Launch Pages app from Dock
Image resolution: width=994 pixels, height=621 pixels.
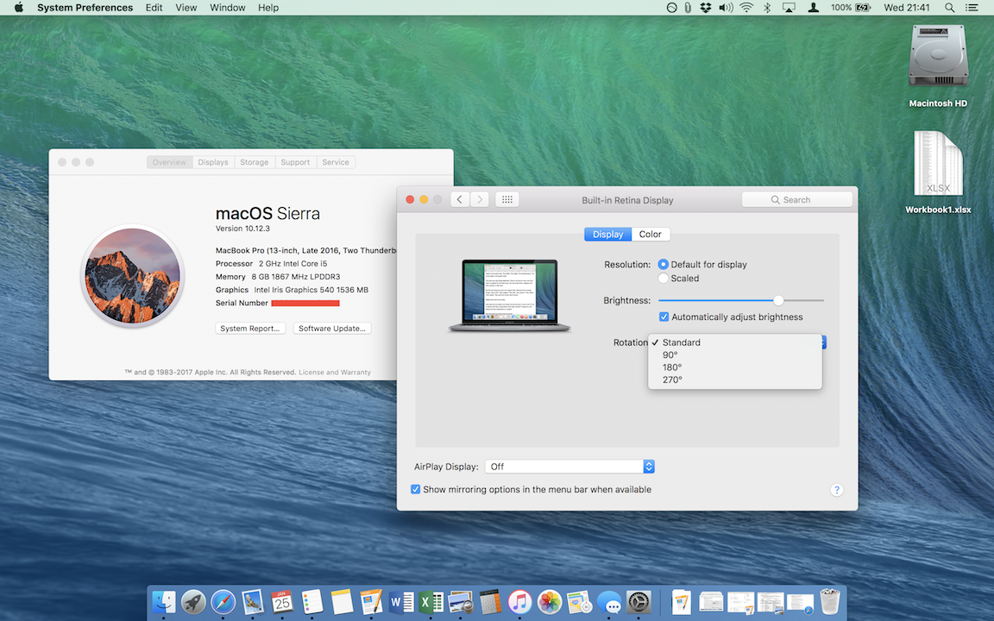point(371,602)
